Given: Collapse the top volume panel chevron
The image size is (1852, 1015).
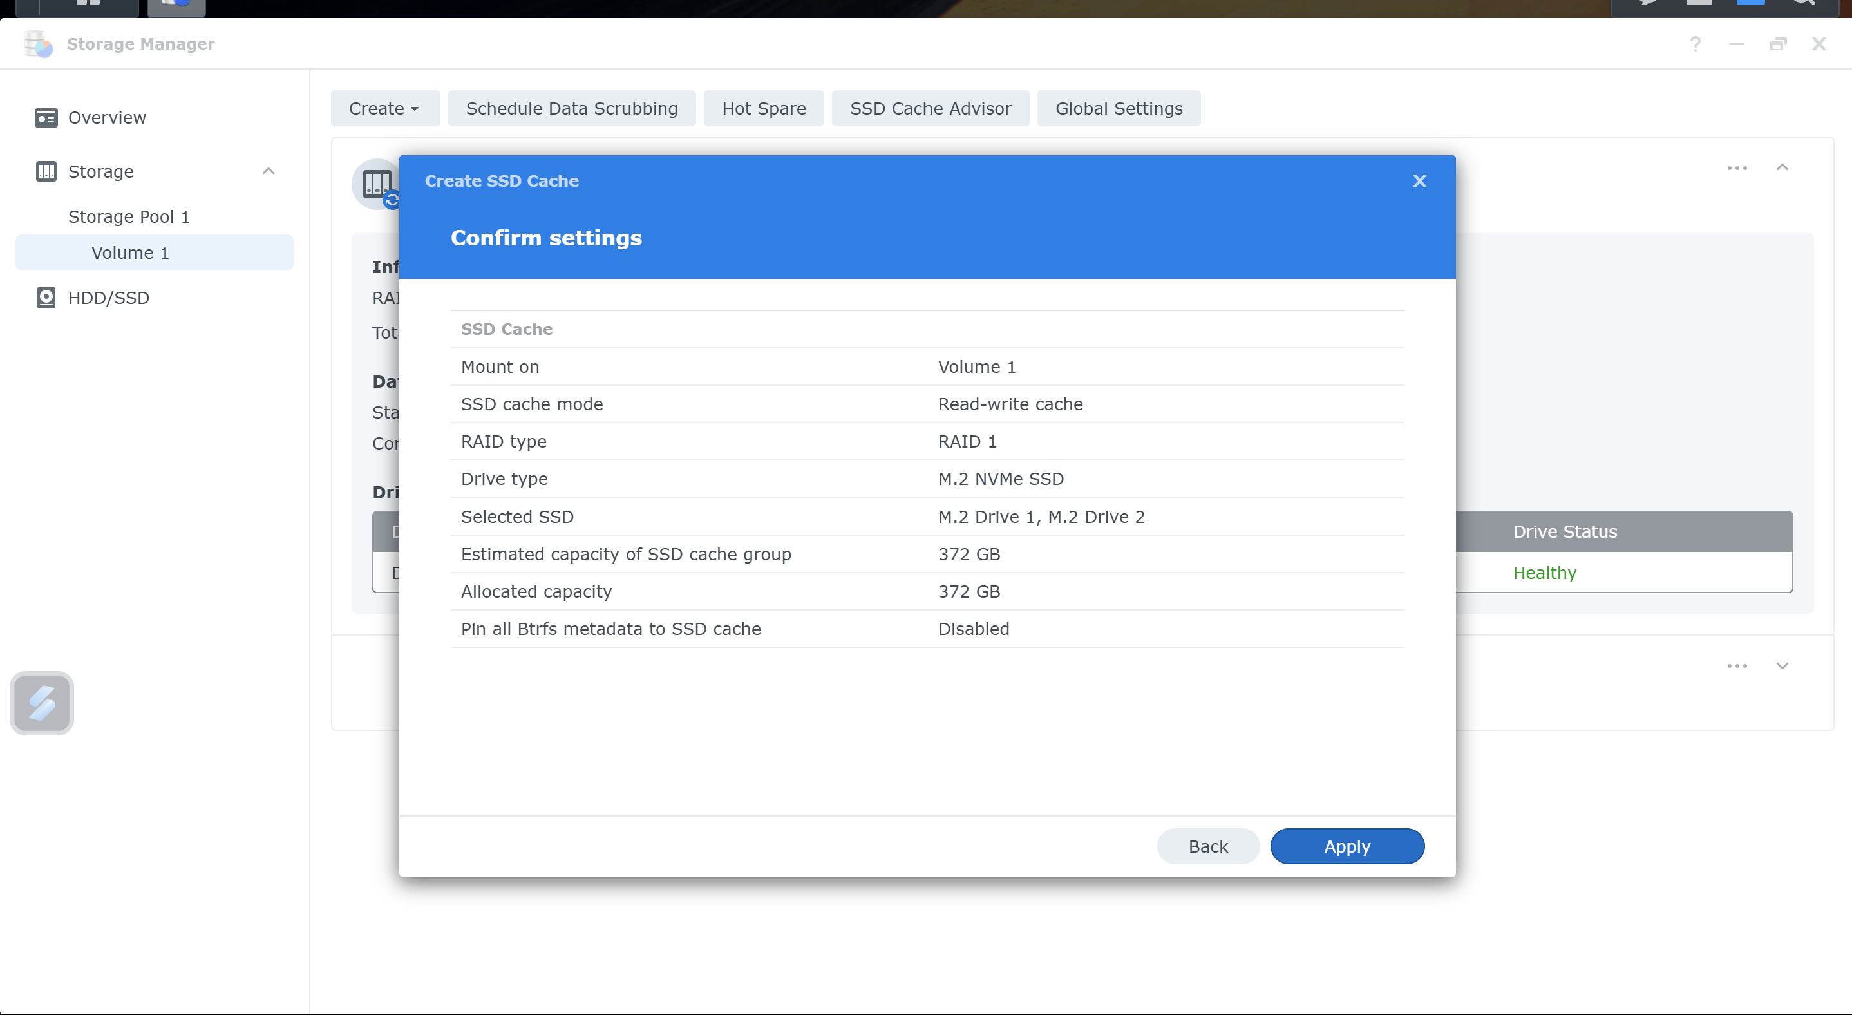Looking at the screenshot, I should click(x=1782, y=167).
